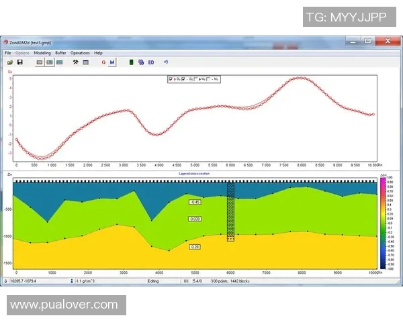Click the 0.28 density label on yellow layer
Screen dimensions: 403x322
(x=194, y=247)
